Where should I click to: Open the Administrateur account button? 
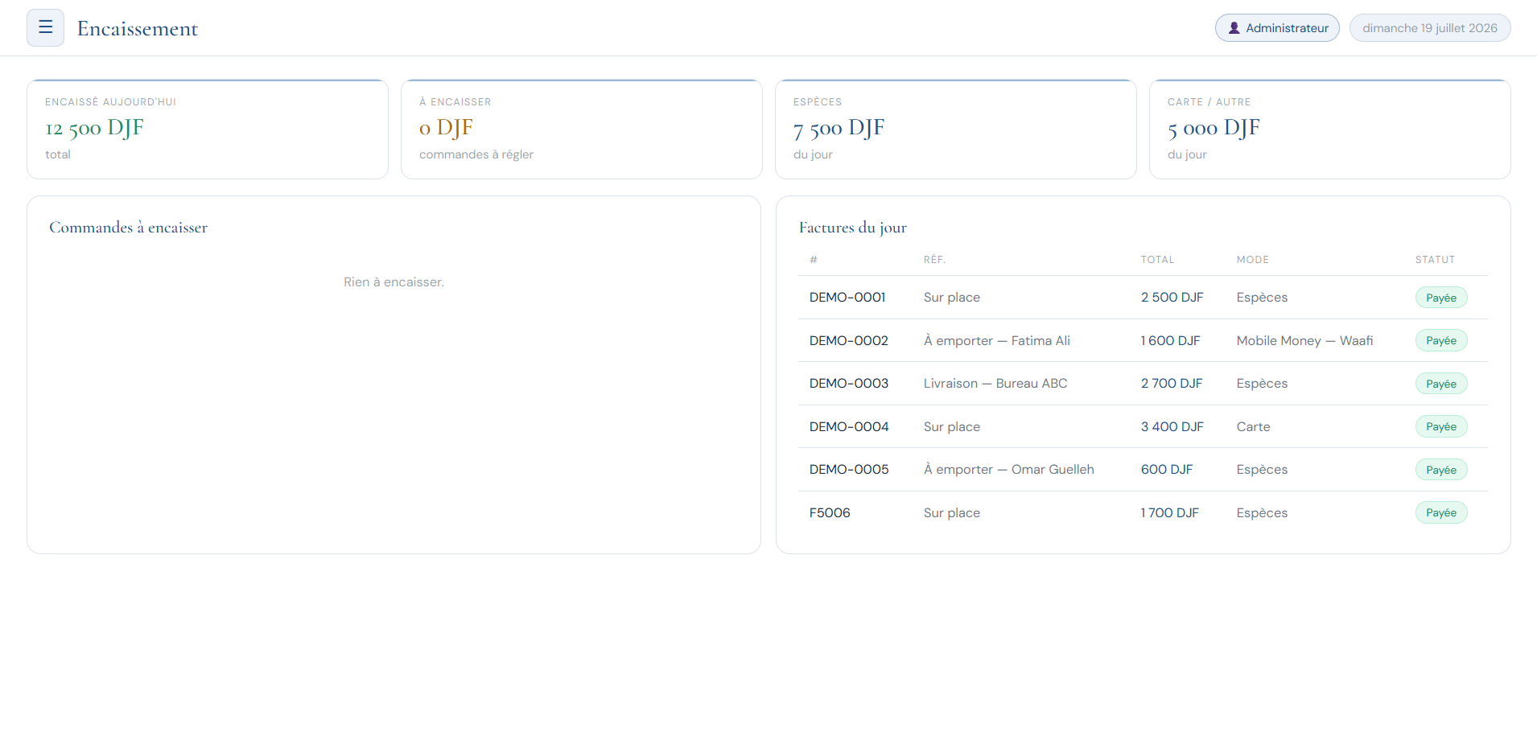point(1277,28)
